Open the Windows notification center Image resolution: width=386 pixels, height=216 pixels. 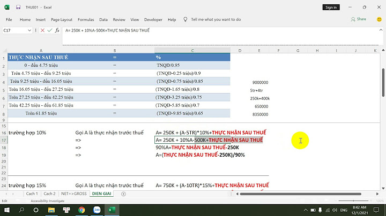pyautogui.click(x=376, y=210)
